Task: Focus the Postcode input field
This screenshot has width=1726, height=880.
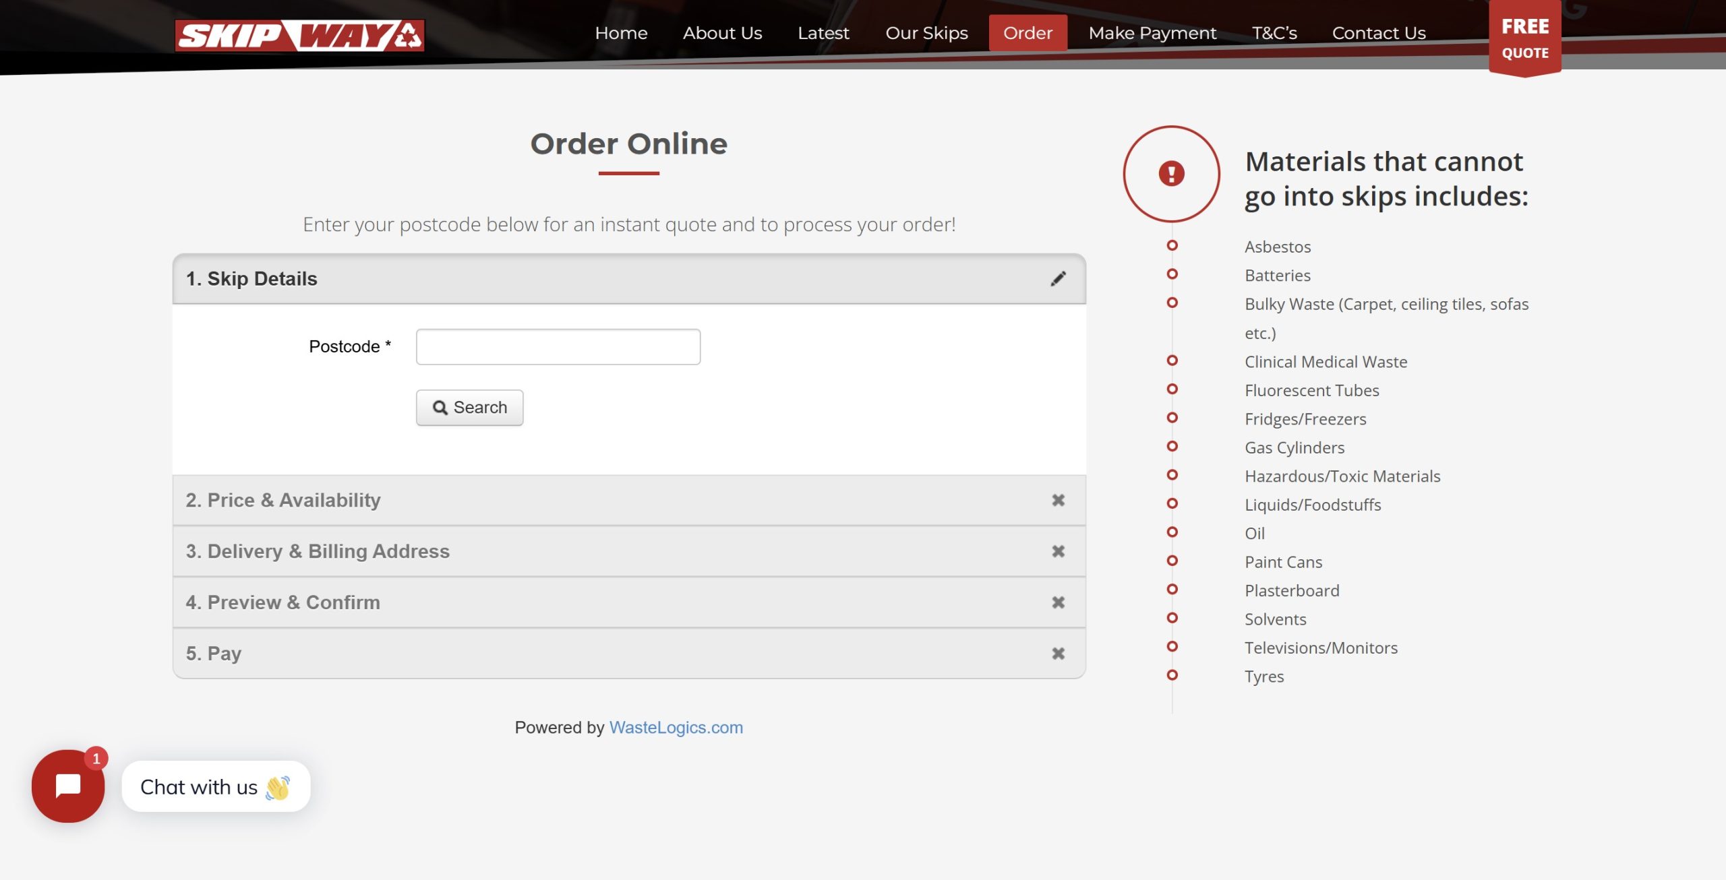Action: (558, 347)
